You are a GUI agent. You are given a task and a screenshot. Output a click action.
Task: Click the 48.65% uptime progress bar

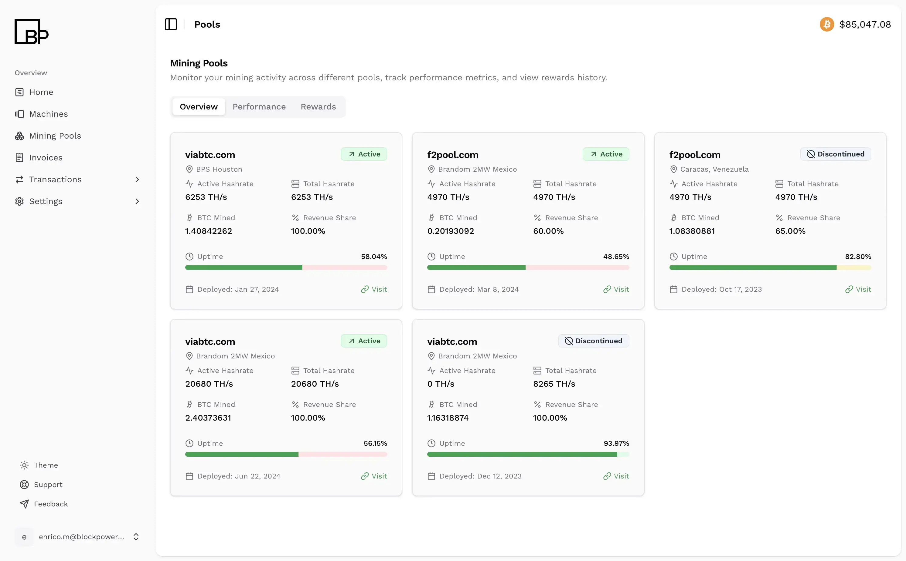pos(528,267)
